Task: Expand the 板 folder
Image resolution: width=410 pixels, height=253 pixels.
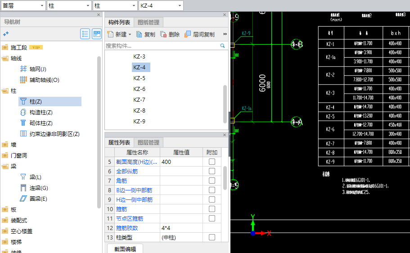Action: [x=5, y=209]
